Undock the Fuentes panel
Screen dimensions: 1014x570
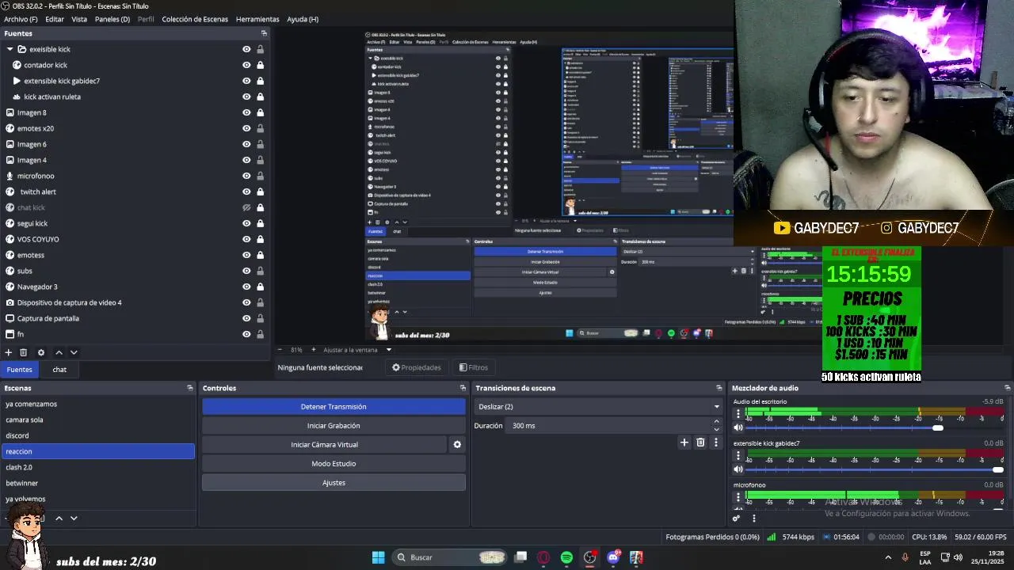[264, 33]
